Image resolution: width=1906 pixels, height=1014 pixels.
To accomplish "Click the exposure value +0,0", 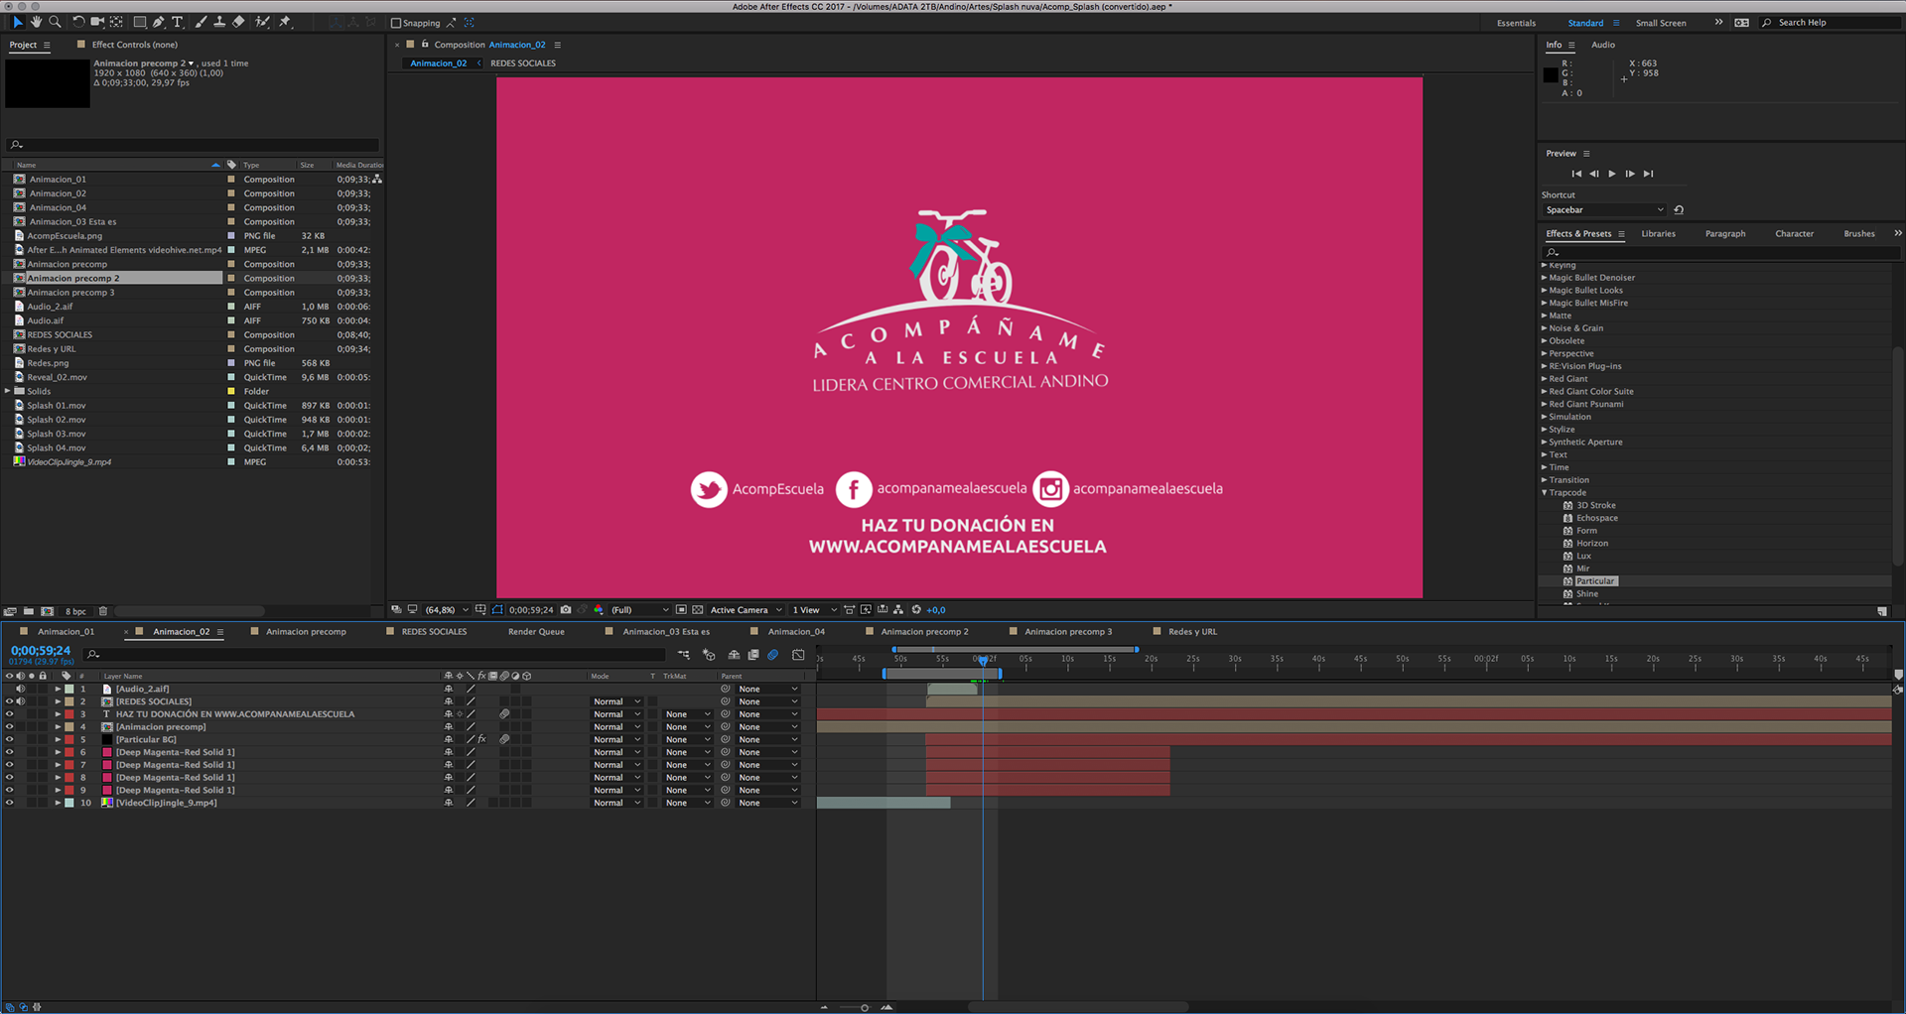I will 935,610.
